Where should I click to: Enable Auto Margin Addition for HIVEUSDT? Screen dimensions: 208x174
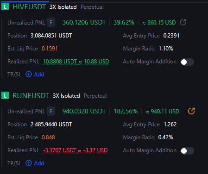(x=187, y=62)
